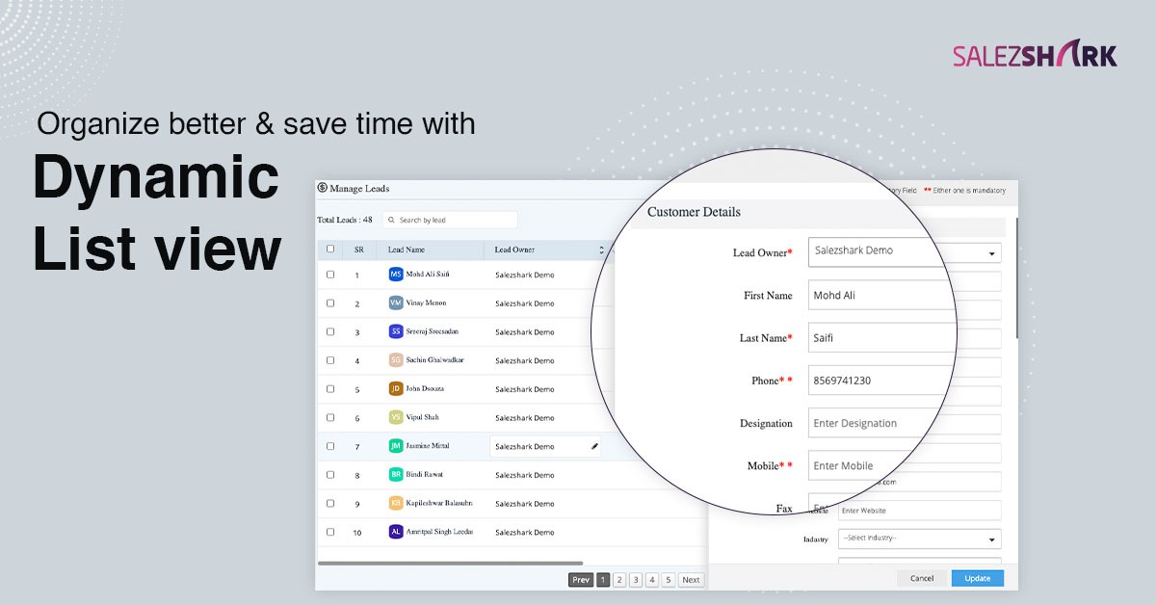Click the SG avatar for Sachin Ghalwadkar
This screenshot has width=1156, height=605.
click(395, 360)
